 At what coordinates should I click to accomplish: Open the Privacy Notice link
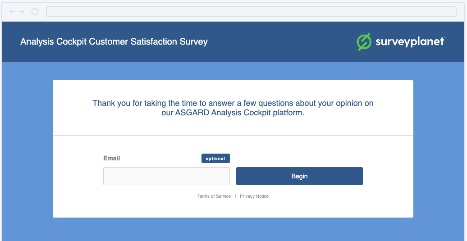coord(254,196)
